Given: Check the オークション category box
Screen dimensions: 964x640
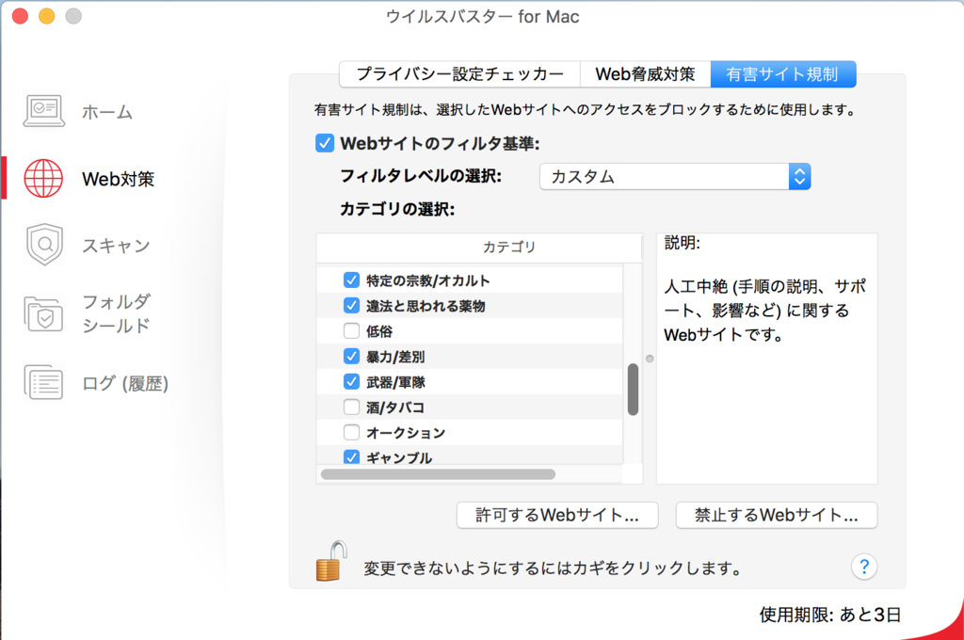Looking at the screenshot, I should pyautogui.click(x=351, y=432).
